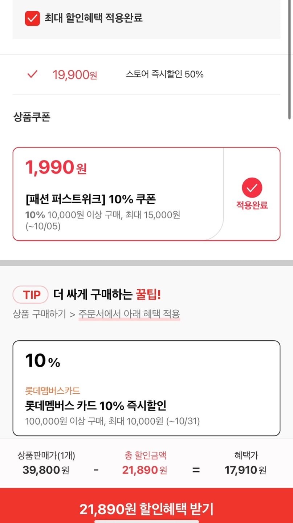Tap the 혜택가 17,910원 final price
Image resolution: width=293 pixels, height=523 pixels.
[x=245, y=470]
